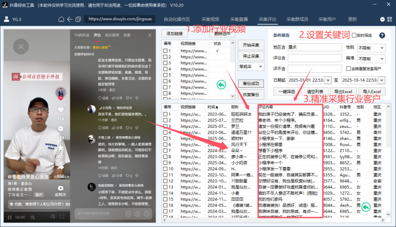Screen dimensions: 396x227
Task: Toggle video fullscreen icon
Action: 62,217
